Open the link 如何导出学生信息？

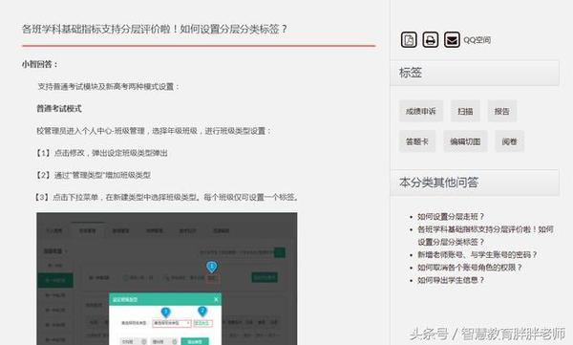tap(451, 280)
